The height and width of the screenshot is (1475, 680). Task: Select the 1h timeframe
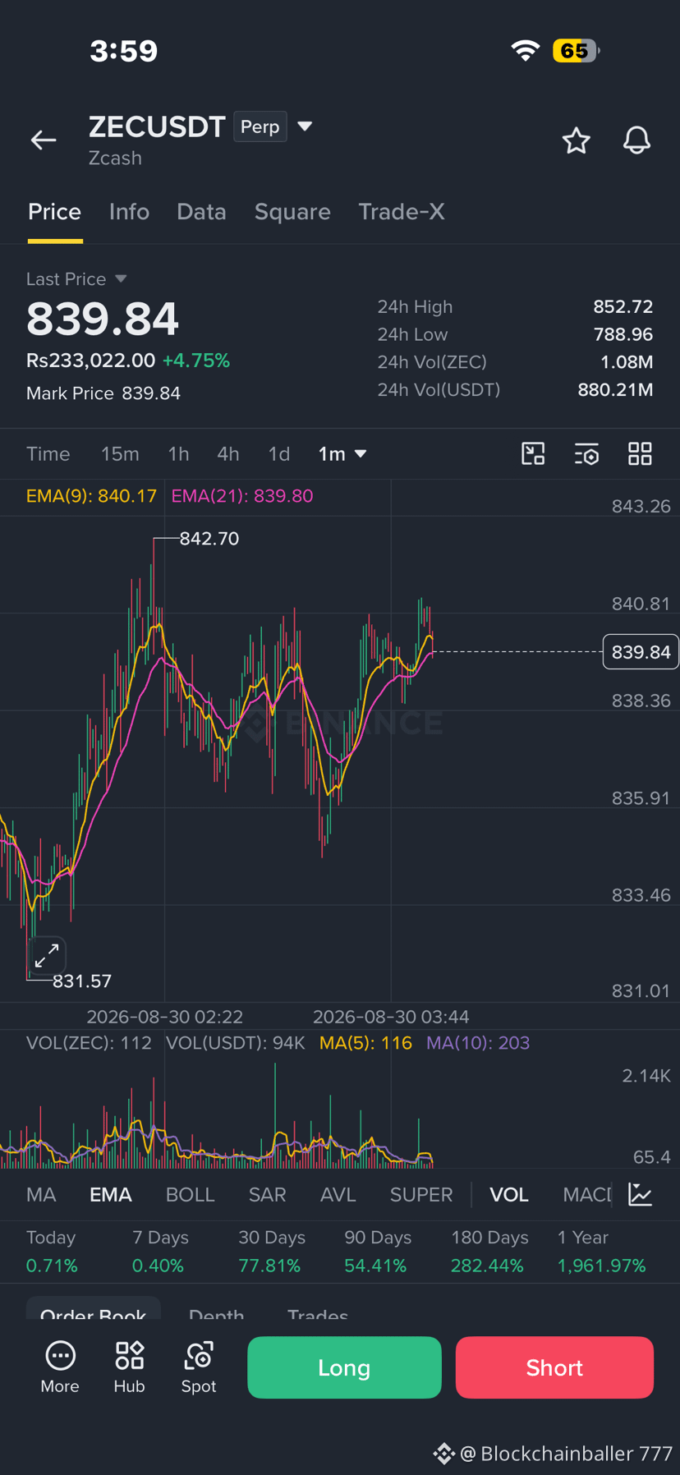tap(178, 453)
